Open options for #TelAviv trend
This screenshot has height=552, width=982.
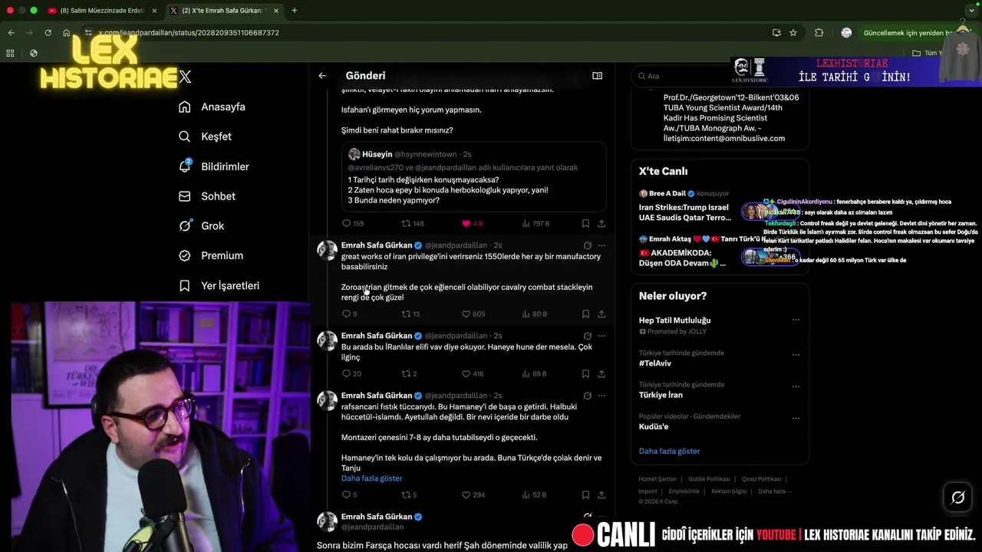(796, 355)
